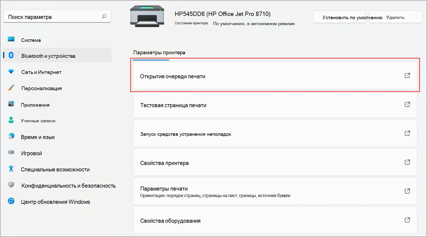
Task: Open Время и язык settings
Action: coord(57,137)
